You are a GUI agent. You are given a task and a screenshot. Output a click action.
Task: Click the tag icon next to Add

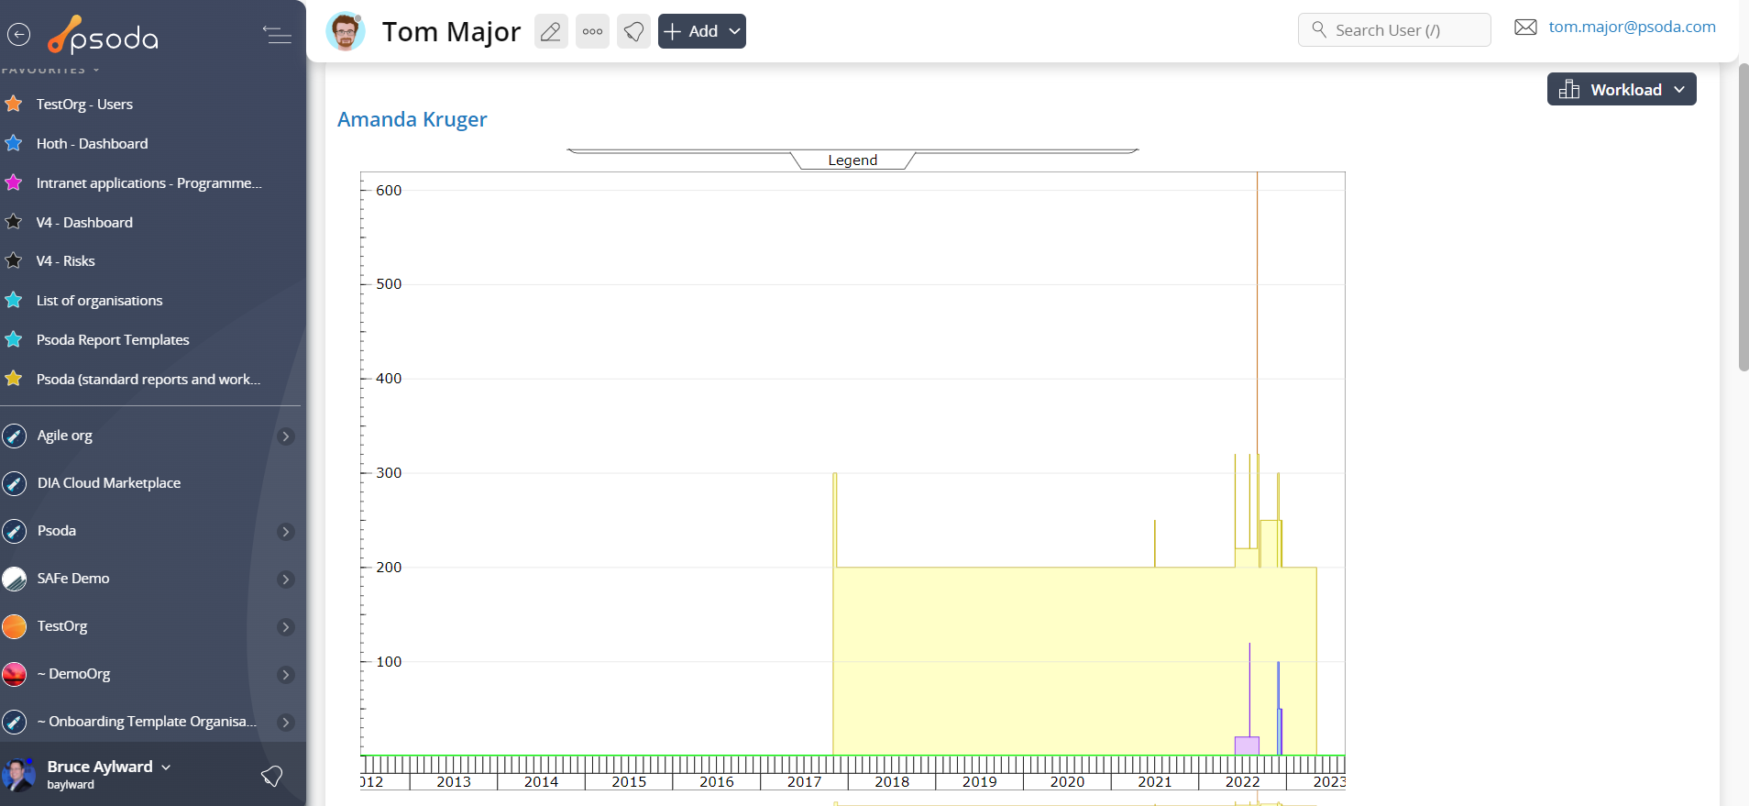[x=633, y=31]
